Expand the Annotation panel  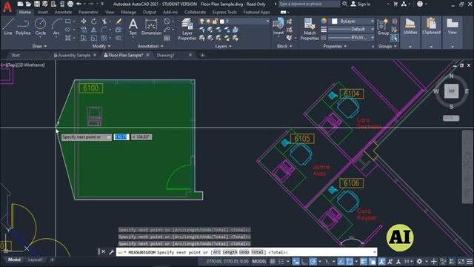click(150, 46)
